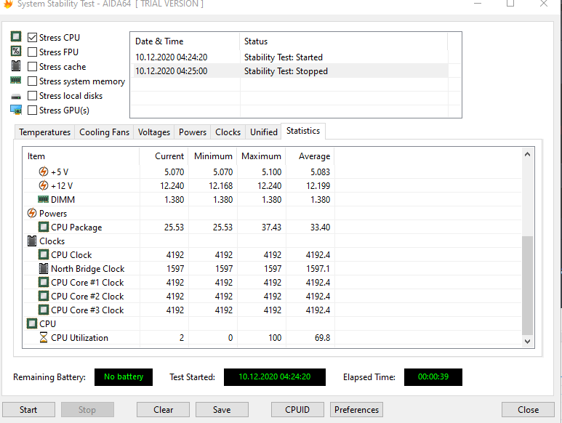Enable the Stress local disks checkbox

click(32, 96)
